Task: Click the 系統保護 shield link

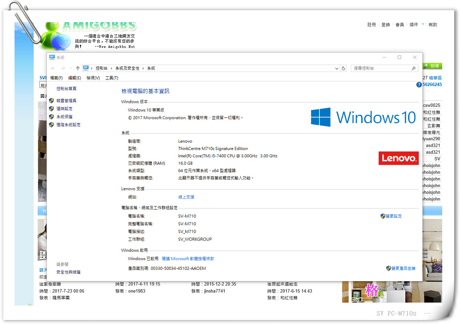Action: [64, 117]
